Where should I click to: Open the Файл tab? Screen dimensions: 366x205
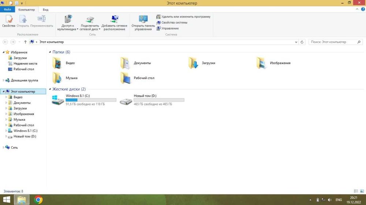pos(7,9)
